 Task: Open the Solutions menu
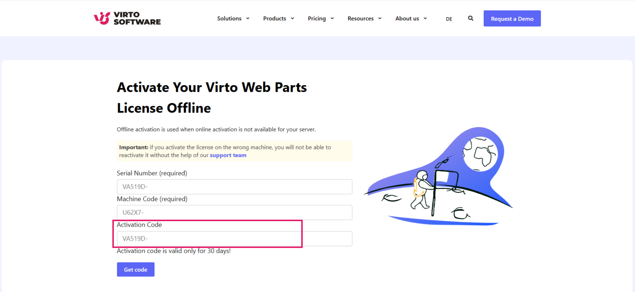(229, 18)
